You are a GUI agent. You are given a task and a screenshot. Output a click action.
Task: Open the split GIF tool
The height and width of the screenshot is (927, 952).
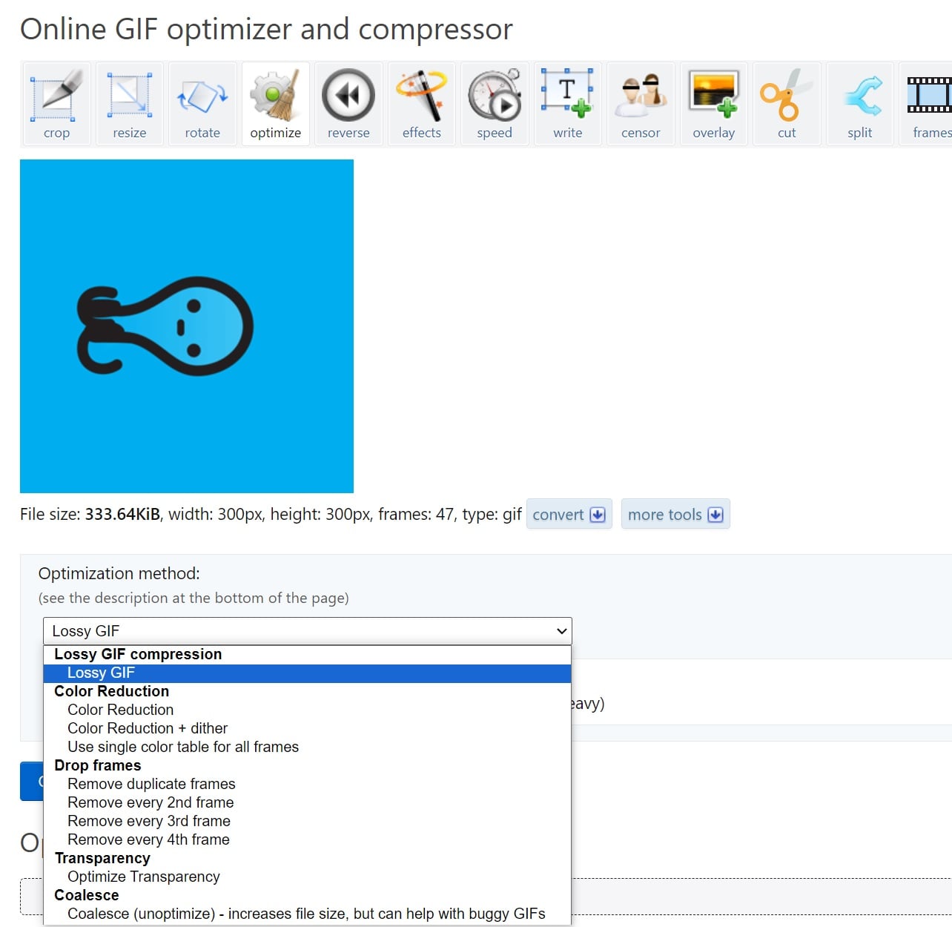860,105
